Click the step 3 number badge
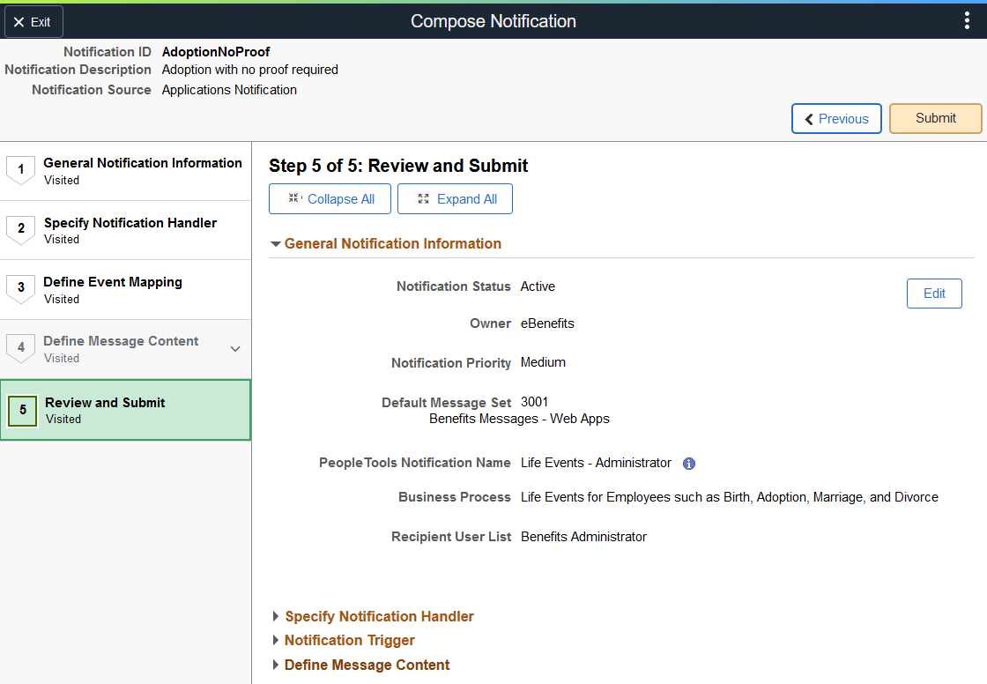This screenshot has height=684, width=987. click(21, 288)
